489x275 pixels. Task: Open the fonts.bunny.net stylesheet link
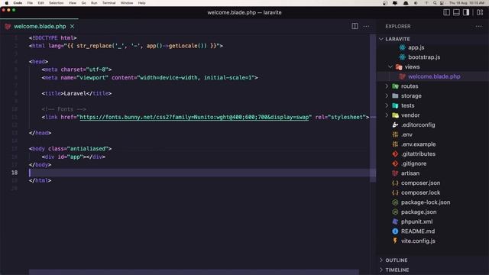coord(194,117)
